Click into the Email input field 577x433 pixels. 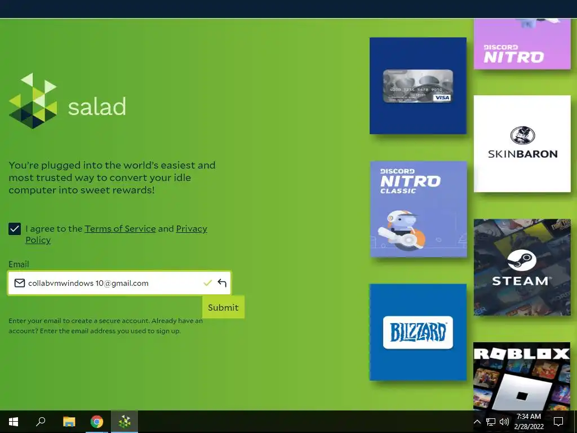(x=119, y=283)
